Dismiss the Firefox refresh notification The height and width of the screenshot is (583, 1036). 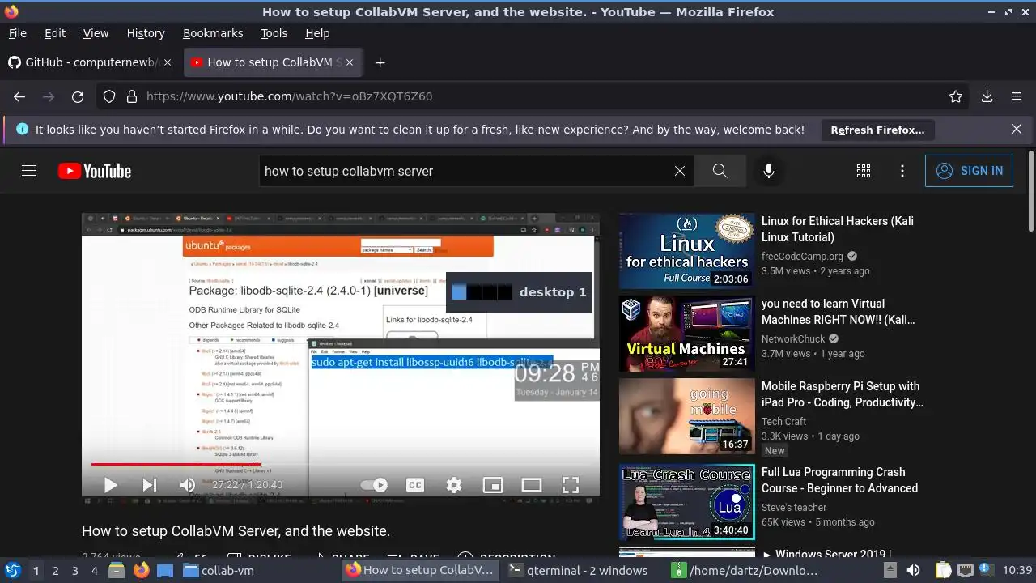pos(1017,129)
